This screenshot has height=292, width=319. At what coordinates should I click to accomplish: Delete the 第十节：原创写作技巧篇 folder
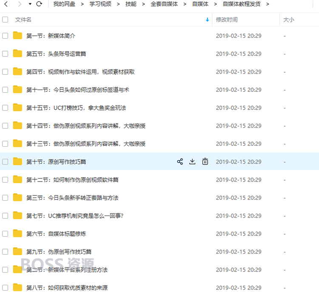(x=205, y=162)
